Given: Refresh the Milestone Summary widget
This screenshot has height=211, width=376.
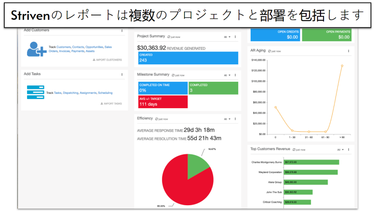Looking at the screenshot, I should click(x=173, y=75).
